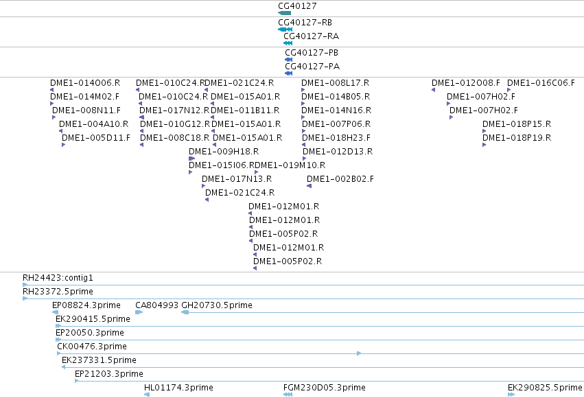The height and width of the screenshot is (398, 584).
Task: Click the EK290825.5prime EST arrow glyph
Action: pos(511,395)
